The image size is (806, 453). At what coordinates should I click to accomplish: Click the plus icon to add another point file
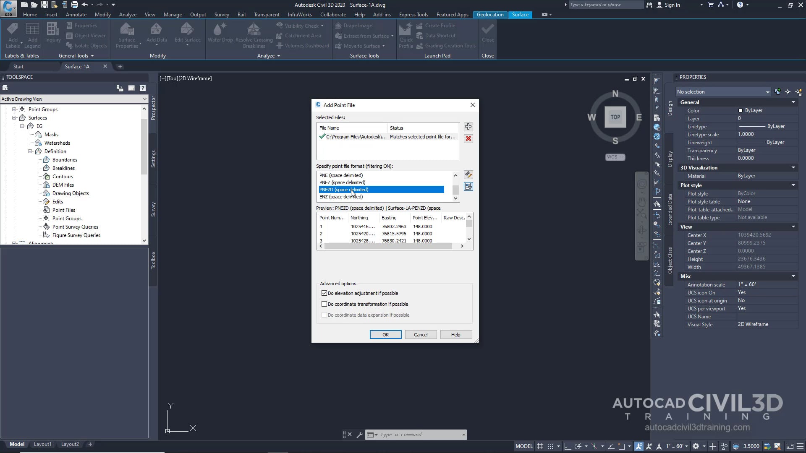point(468,126)
